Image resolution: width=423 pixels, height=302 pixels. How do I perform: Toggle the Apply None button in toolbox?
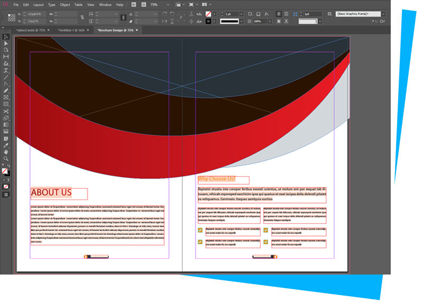6,186
